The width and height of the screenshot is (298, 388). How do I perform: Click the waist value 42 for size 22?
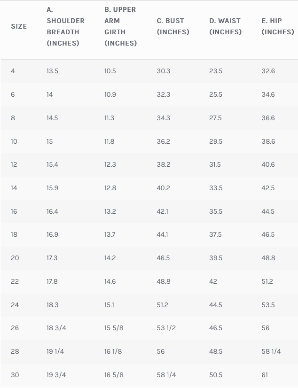click(x=213, y=281)
